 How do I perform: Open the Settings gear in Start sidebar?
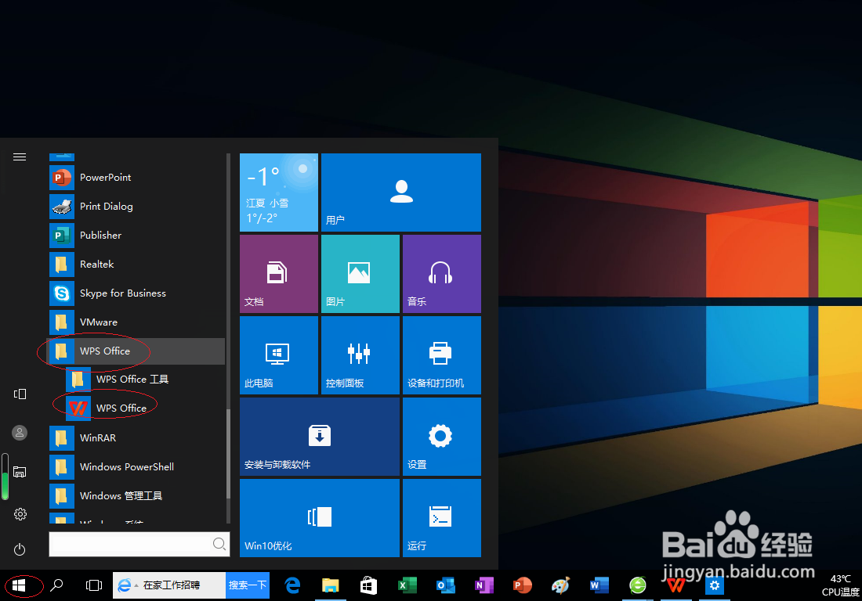click(x=20, y=514)
